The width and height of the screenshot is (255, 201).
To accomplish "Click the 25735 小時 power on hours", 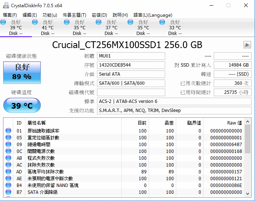I will [233, 92].
